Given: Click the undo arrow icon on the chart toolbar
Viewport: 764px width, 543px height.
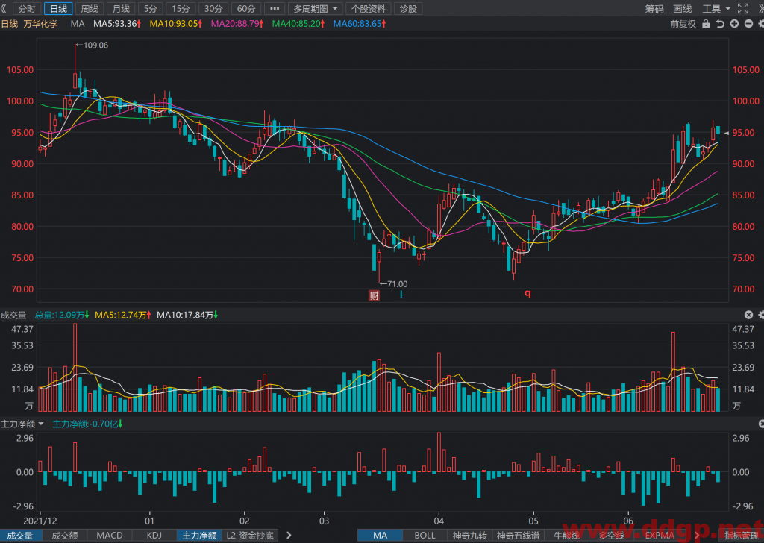Looking at the screenshot, I should pos(720,24).
